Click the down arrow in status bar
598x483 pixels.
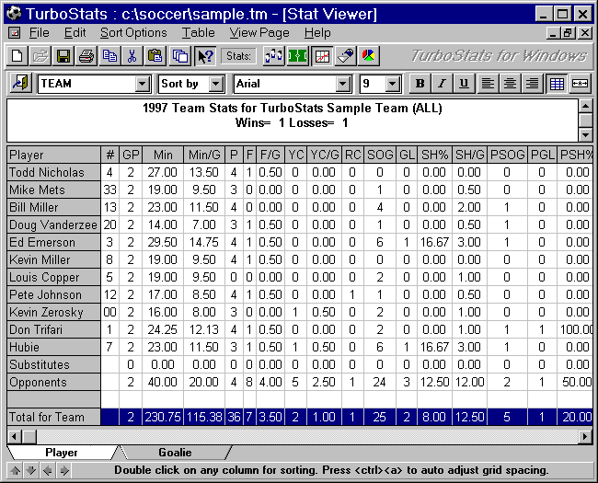click(31, 470)
